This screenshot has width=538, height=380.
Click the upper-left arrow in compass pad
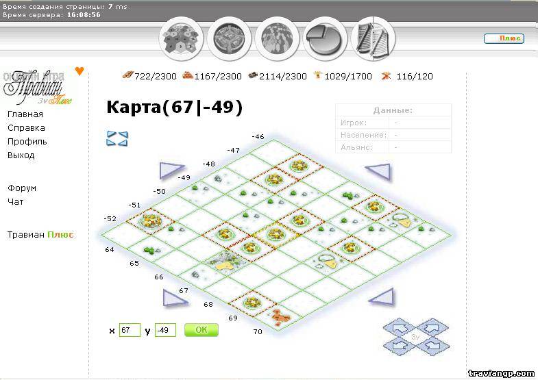click(x=399, y=329)
